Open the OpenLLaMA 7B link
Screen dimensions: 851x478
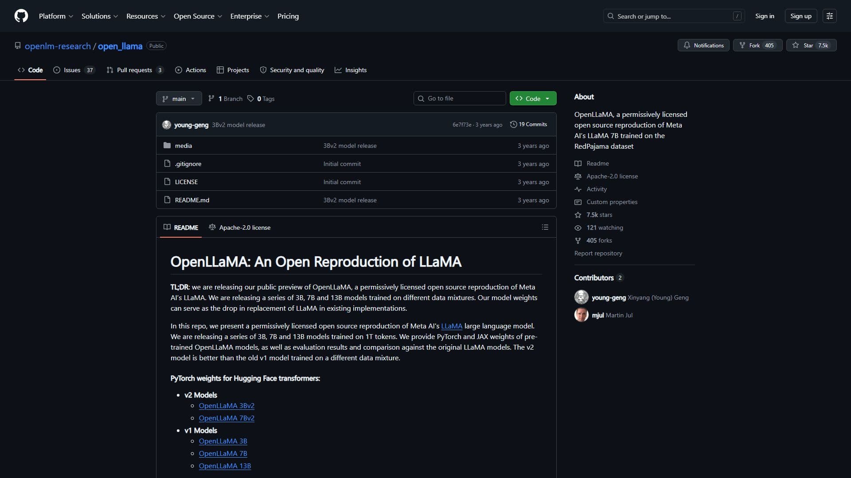point(223,454)
